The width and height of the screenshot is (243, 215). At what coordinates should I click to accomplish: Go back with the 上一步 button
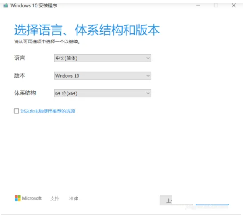pos(176,200)
